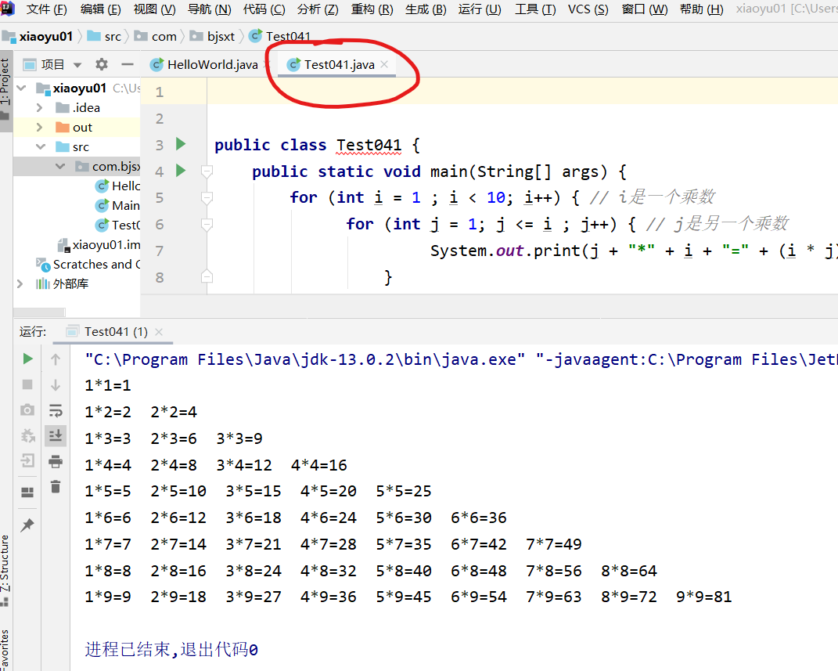The height and width of the screenshot is (671, 838).
Task: Hide the project panel with minus icon
Action: click(x=128, y=65)
